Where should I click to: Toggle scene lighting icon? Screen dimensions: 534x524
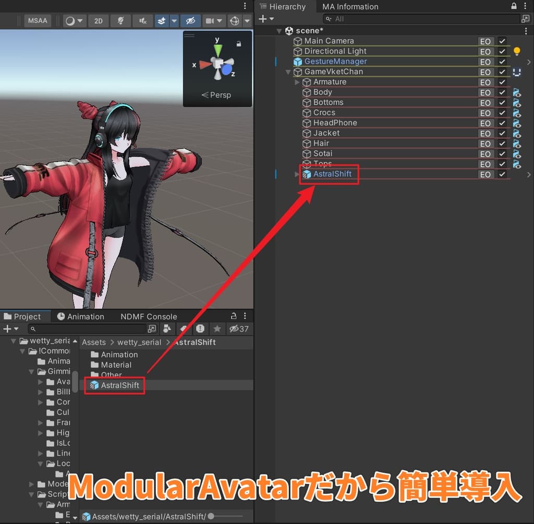point(120,21)
